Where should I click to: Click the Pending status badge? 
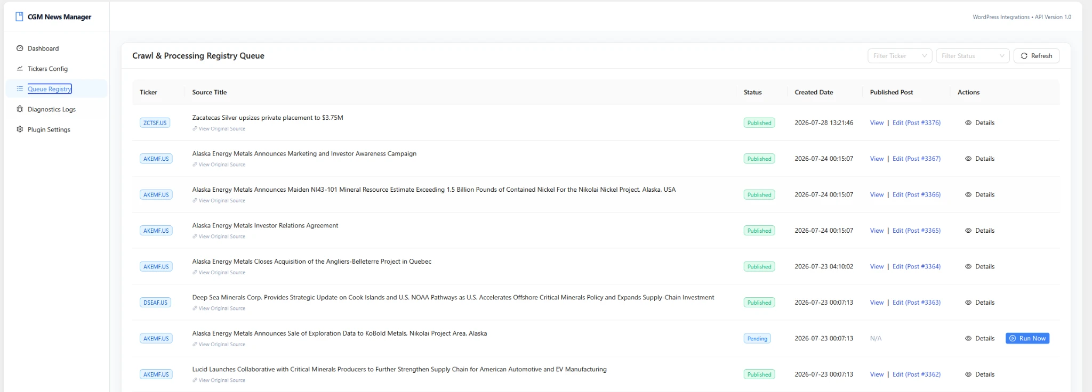coord(757,338)
